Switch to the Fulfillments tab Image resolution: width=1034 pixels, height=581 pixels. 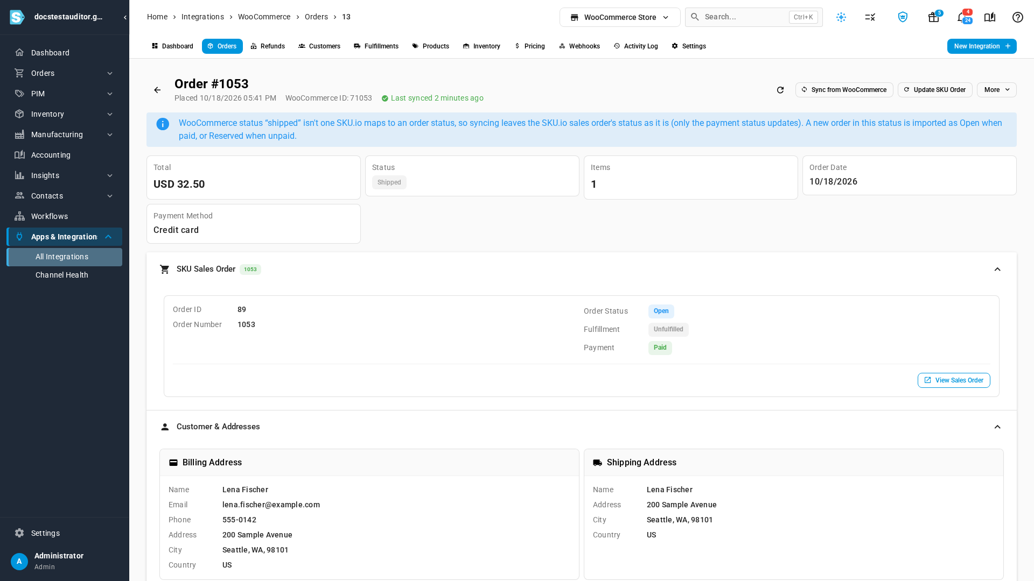[x=376, y=46]
